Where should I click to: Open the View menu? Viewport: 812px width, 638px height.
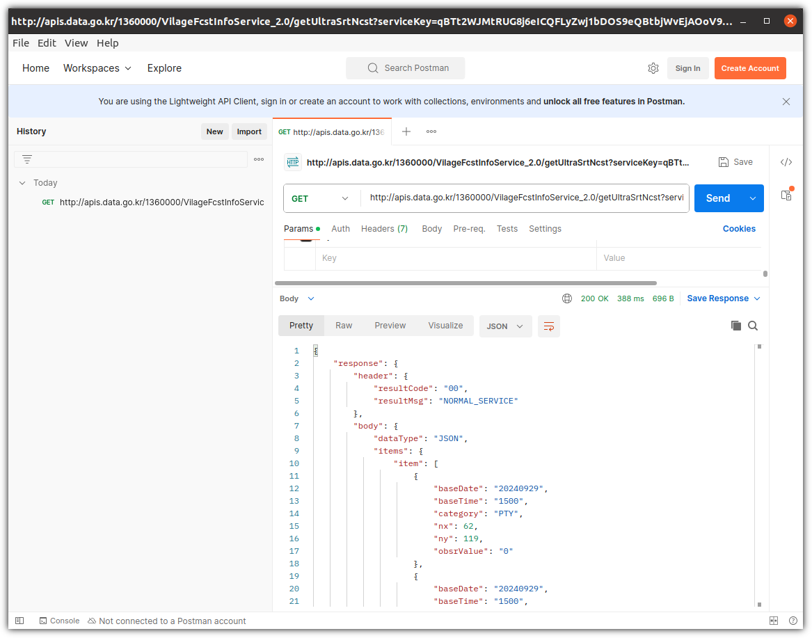(76, 43)
